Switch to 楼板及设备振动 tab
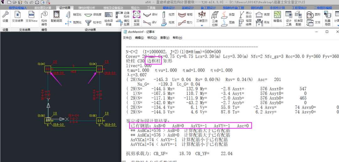This screenshot has height=162, width=339. pos(113,8)
